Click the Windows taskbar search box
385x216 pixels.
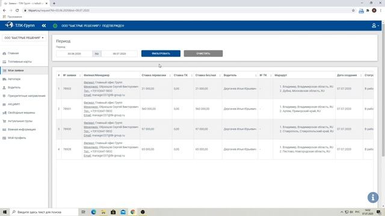45,212
